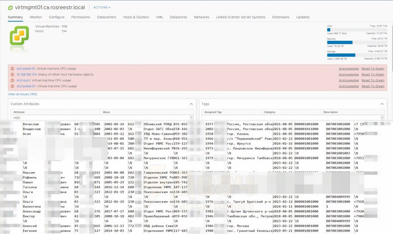The height and width of the screenshot is (234, 393).
Task: Open the View all issues (190) link
Action: pos(22,94)
